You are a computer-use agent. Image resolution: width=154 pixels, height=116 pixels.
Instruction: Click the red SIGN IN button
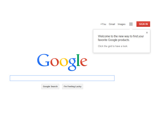[143, 24]
